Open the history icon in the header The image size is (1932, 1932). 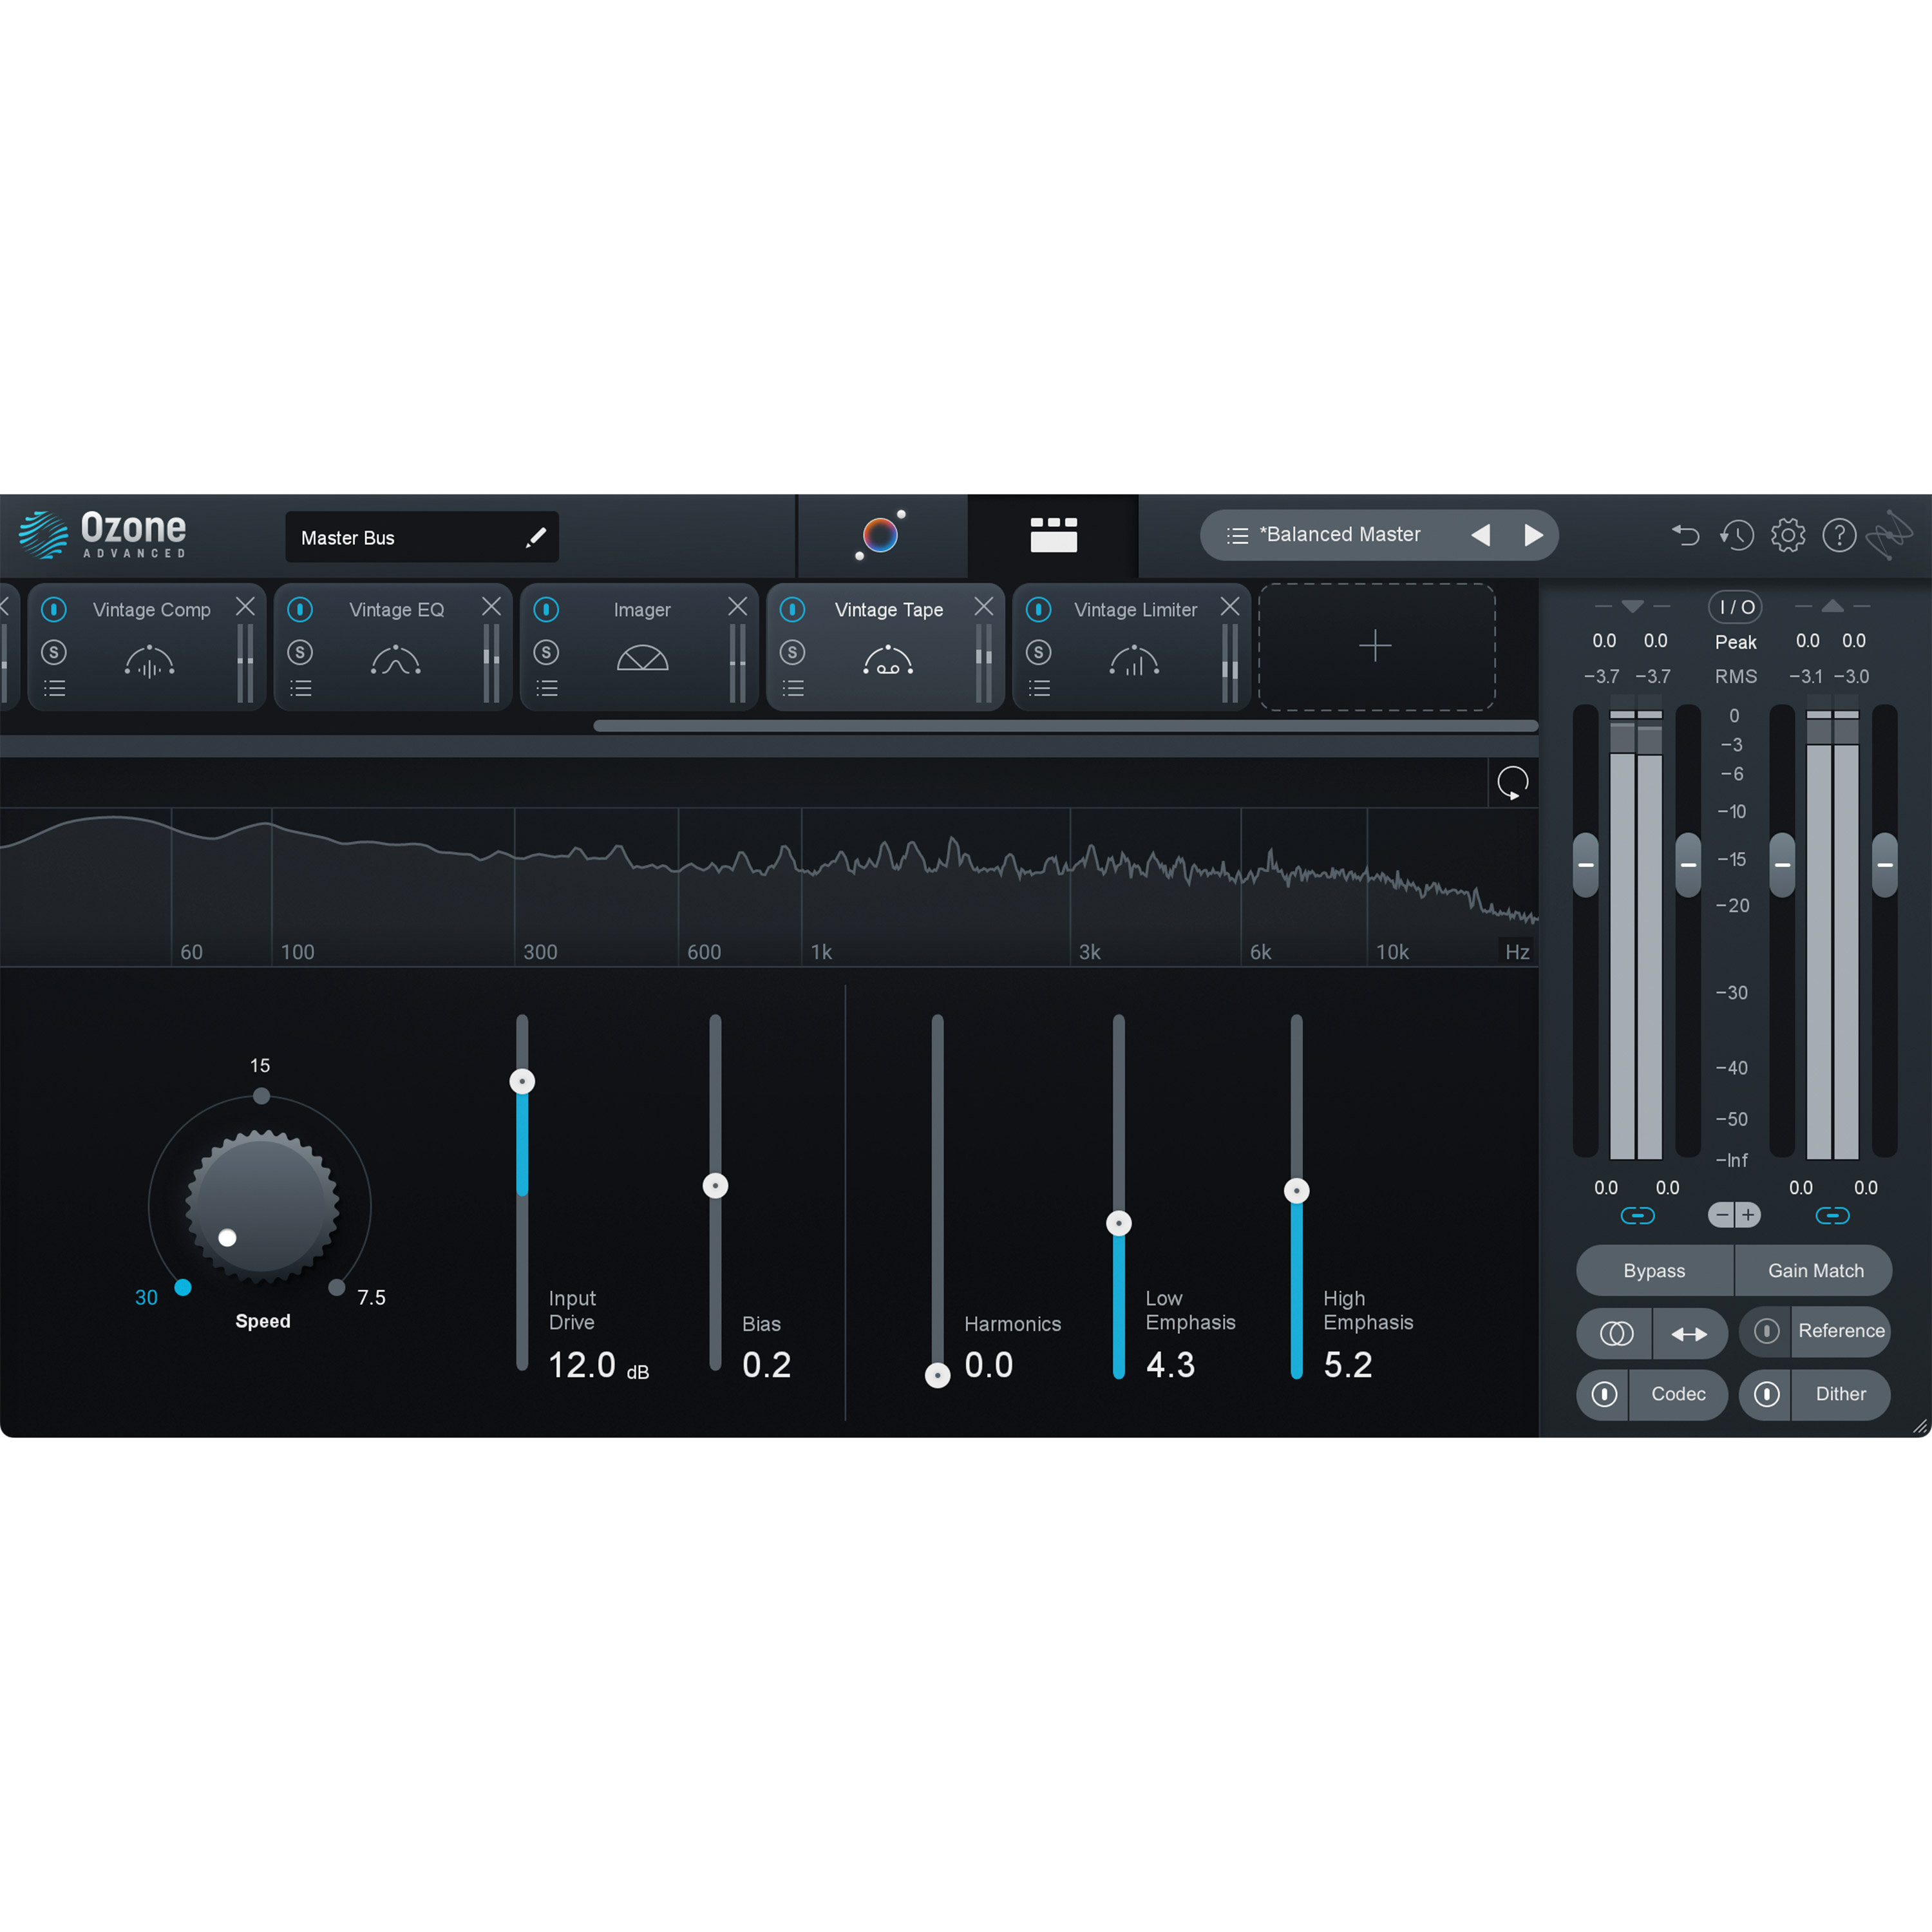tap(1737, 536)
